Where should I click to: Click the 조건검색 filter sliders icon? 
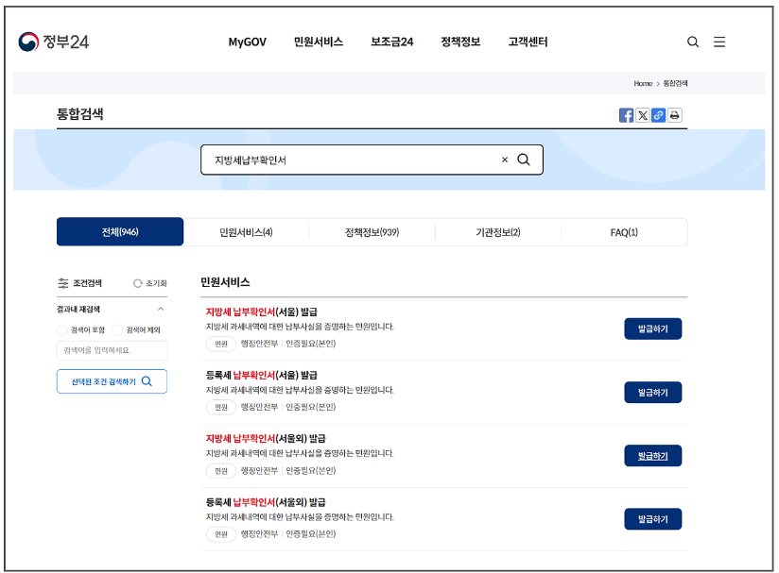coord(63,283)
